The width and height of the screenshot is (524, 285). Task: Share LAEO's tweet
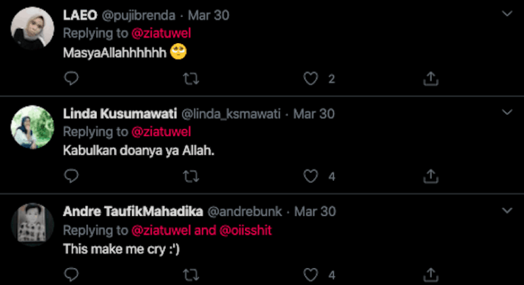431,79
